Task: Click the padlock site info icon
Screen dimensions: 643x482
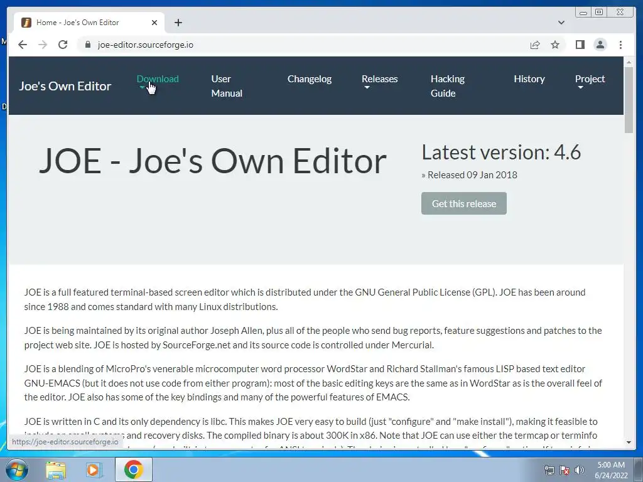Action: pyautogui.click(x=87, y=45)
